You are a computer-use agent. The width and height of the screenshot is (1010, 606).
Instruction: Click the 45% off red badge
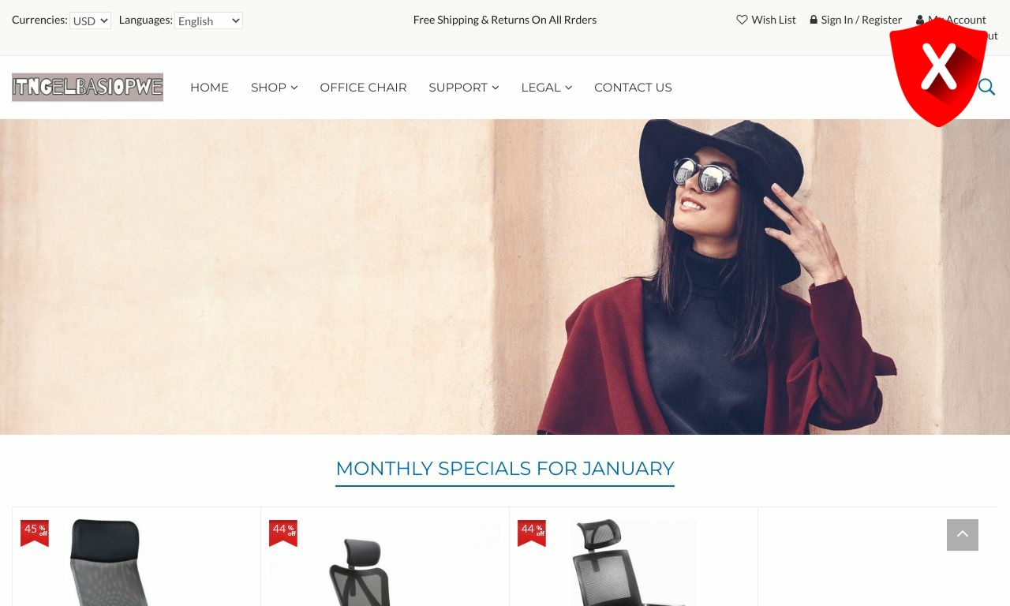(x=35, y=533)
